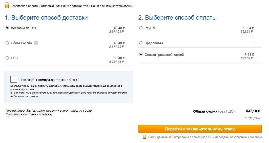Select UPS as the delivery method

point(7,58)
